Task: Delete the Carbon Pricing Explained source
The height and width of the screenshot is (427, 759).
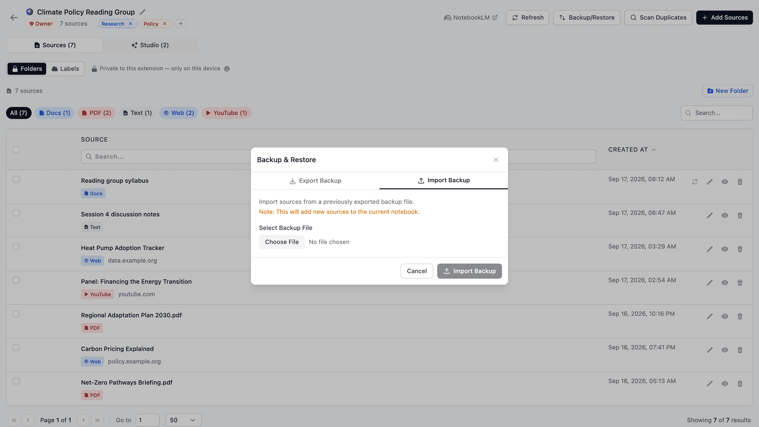Action: [740, 350]
